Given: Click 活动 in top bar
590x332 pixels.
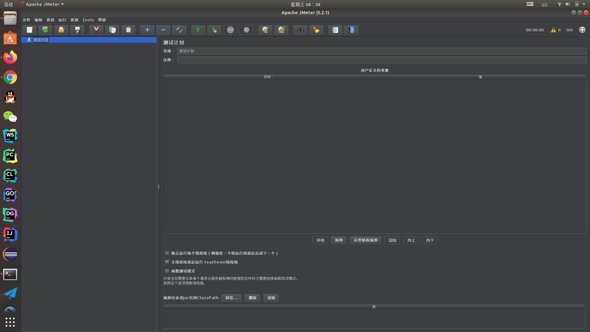Looking at the screenshot, I should pyautogui.click(x=8, y=4).
